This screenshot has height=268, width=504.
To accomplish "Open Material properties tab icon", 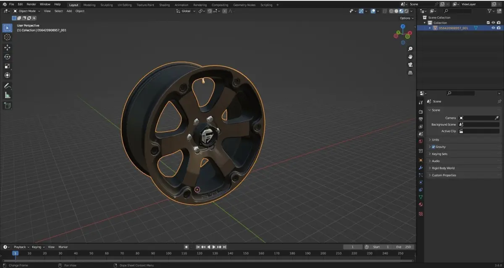I will click(x=421, y=205).
